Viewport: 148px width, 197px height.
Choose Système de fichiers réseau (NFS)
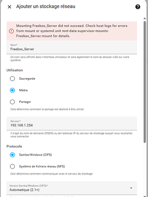coord(12,166)
